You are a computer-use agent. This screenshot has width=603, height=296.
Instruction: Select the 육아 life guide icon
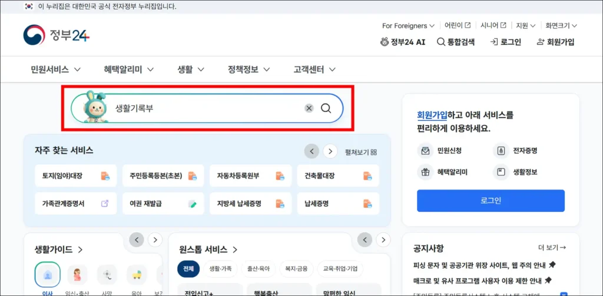coord(137,274)
